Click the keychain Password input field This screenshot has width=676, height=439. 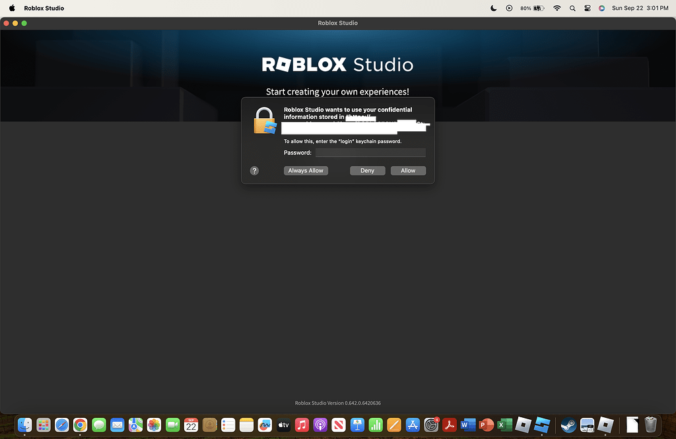coord(370,152)
